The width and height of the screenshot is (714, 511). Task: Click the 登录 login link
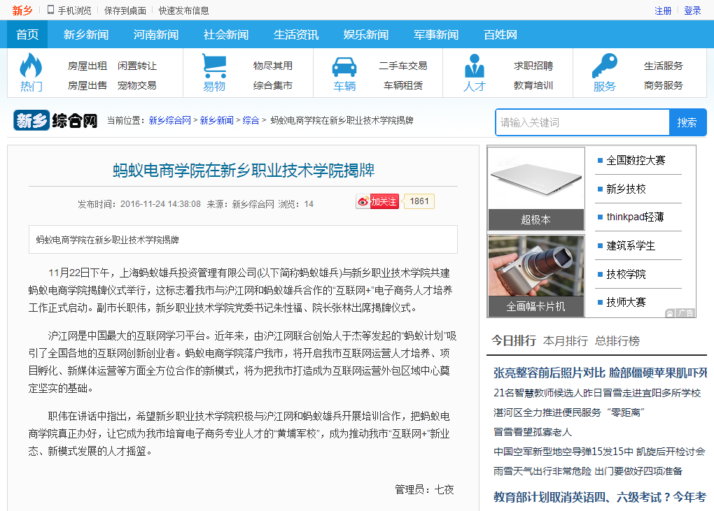pos(692,10)
